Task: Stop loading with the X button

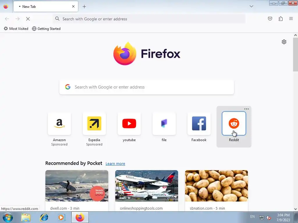Action: 28,19
